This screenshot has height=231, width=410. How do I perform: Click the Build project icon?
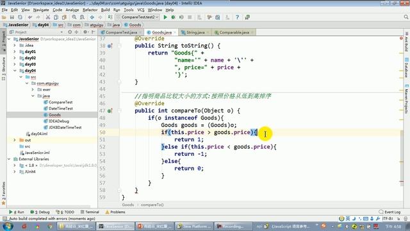[110, 17]
